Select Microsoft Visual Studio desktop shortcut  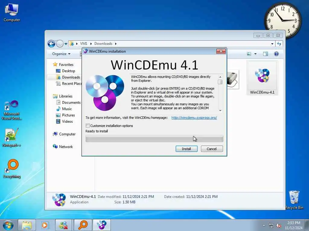11,110
